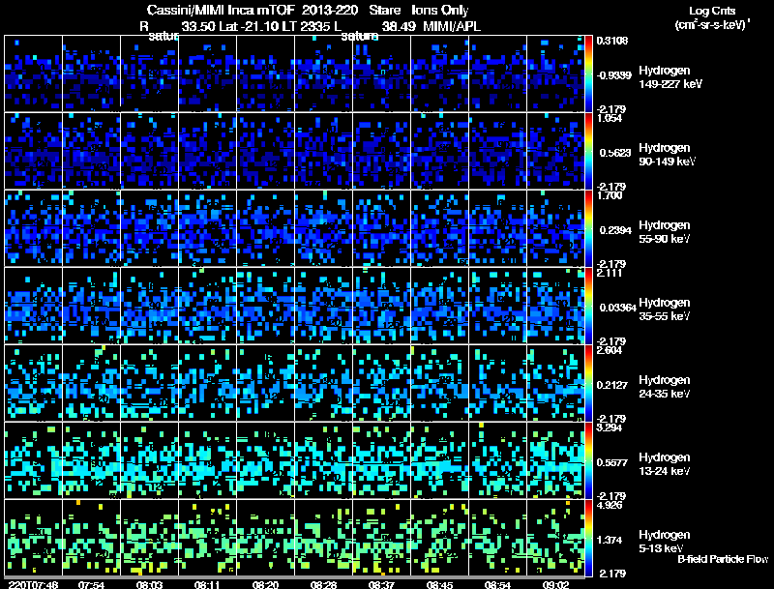Click the 'Log Cnts' legend heading
Viewport: 774px width, 589px height.
(712, 11)
